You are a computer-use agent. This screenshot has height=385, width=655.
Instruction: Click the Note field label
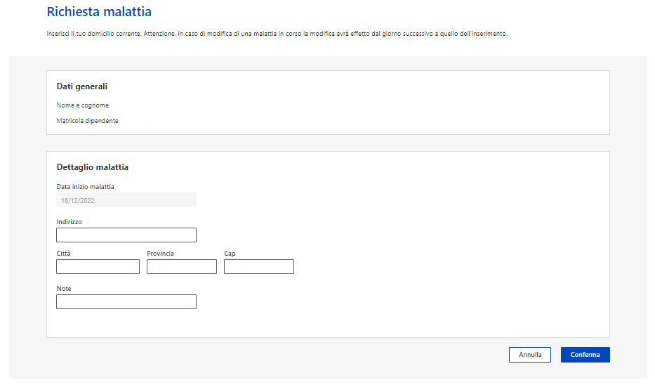point(64,289)
